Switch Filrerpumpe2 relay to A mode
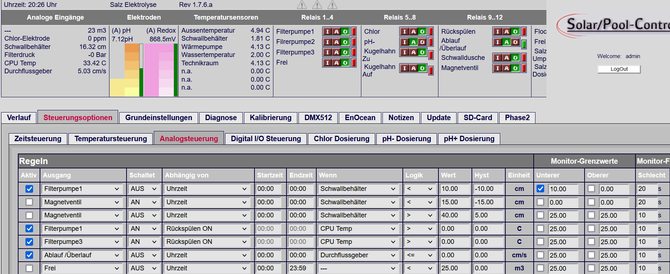 point(337,42)
